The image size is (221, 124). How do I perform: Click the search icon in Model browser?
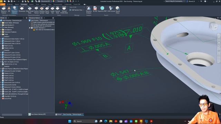23,18
